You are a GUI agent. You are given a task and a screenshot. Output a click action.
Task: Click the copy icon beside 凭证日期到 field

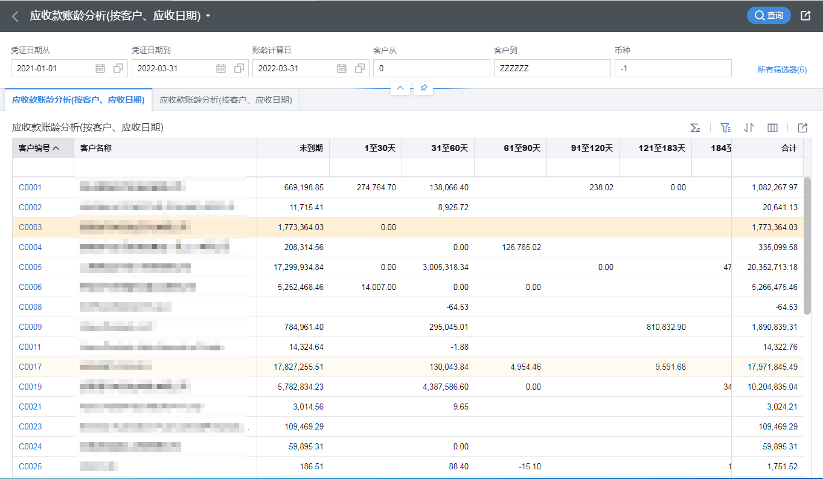[239, 68]
